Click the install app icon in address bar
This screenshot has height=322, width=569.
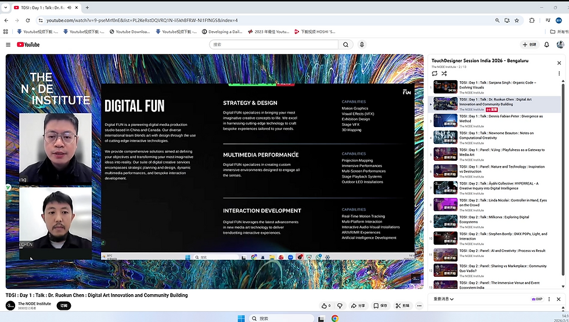click(x=507, y=20)
